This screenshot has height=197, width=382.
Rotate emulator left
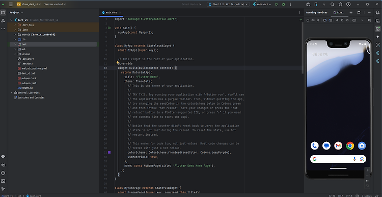[x=325, y=20]
